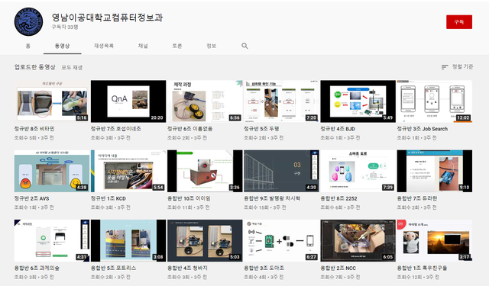489x286 pixels.
Task: Click the title 정규반 5조 두명
Action: [261, 129]
